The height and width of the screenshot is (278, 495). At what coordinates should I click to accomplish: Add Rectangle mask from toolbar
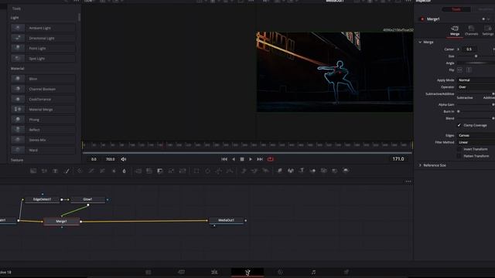[196, 171]
